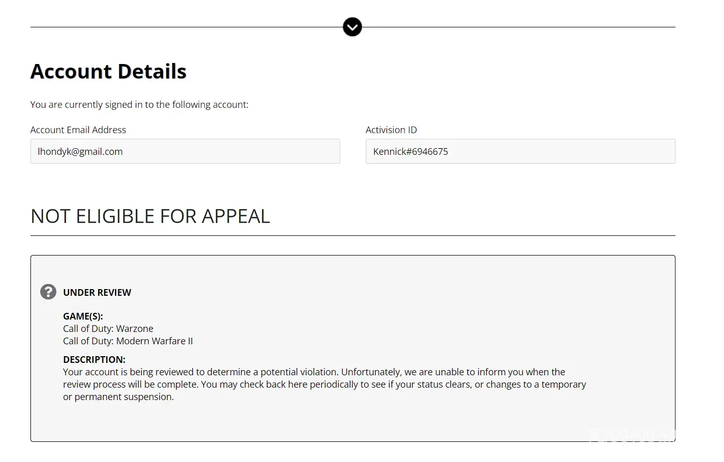Viewport: 724px width, 462px height.
Task: Click empty space at bottom of review panel
Action: [x=352, y=423]
